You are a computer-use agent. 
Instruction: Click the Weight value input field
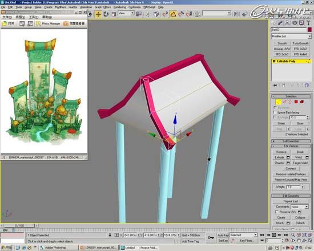point(293,187)
